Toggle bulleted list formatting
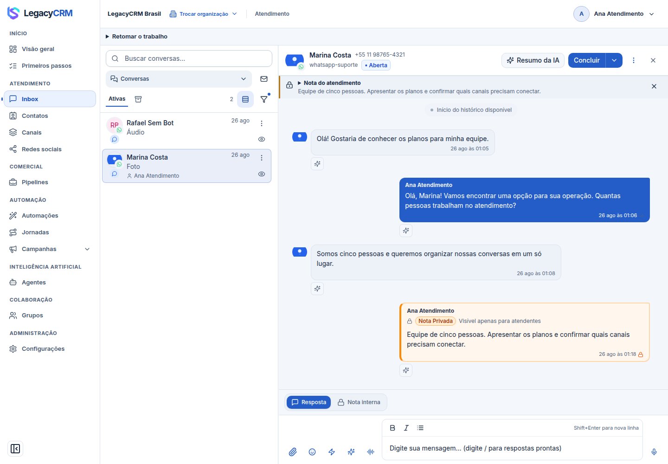The image size is (668, 464). [x=420, y=428]
